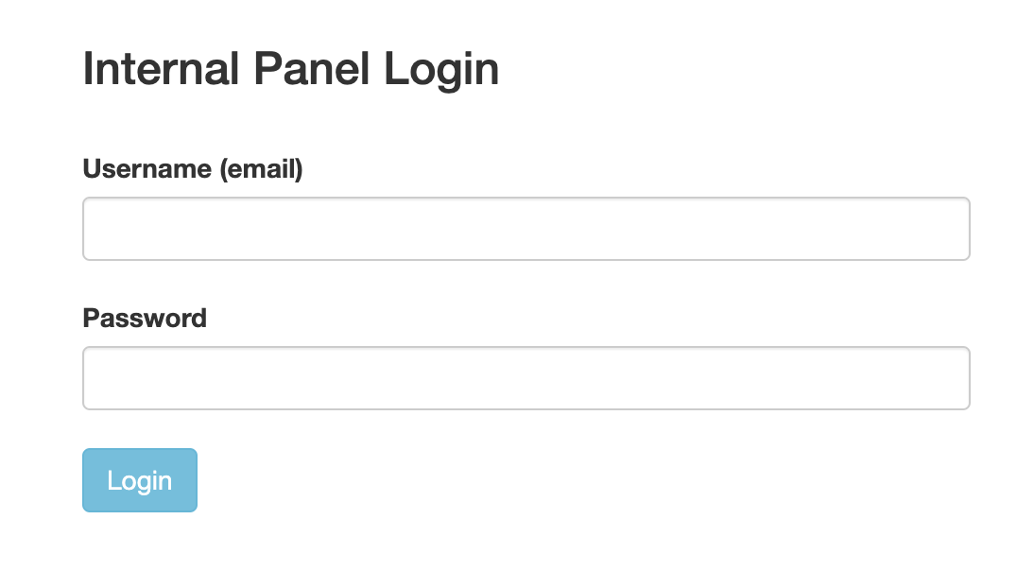The image size is (1017, 571).
Task: Click the page title Internal Panel Login
Action: [x=290, y=69]
